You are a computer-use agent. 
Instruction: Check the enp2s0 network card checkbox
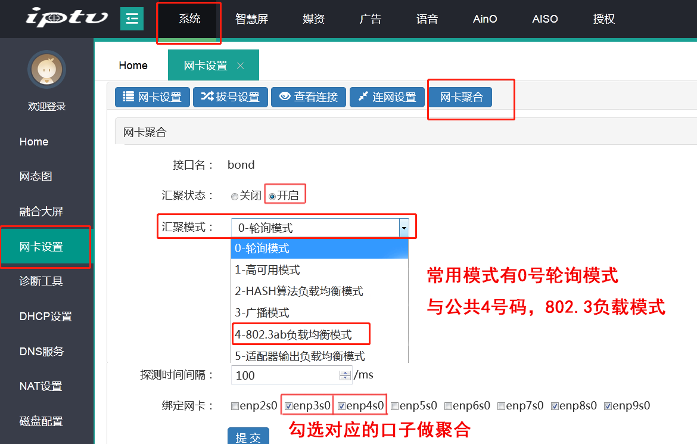(x=235, y=406)
